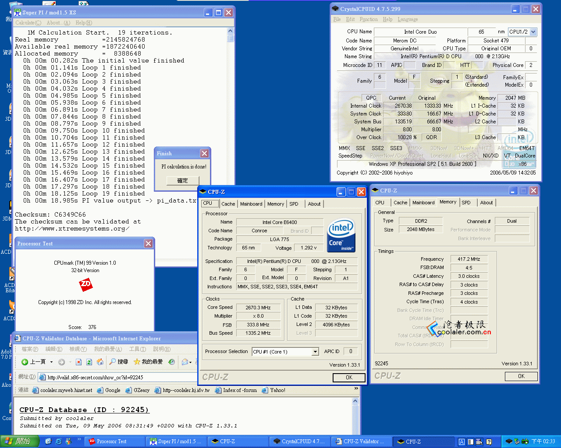
Task: Click language bar 'A' input mode icon
Action: (x=462, y=442)
